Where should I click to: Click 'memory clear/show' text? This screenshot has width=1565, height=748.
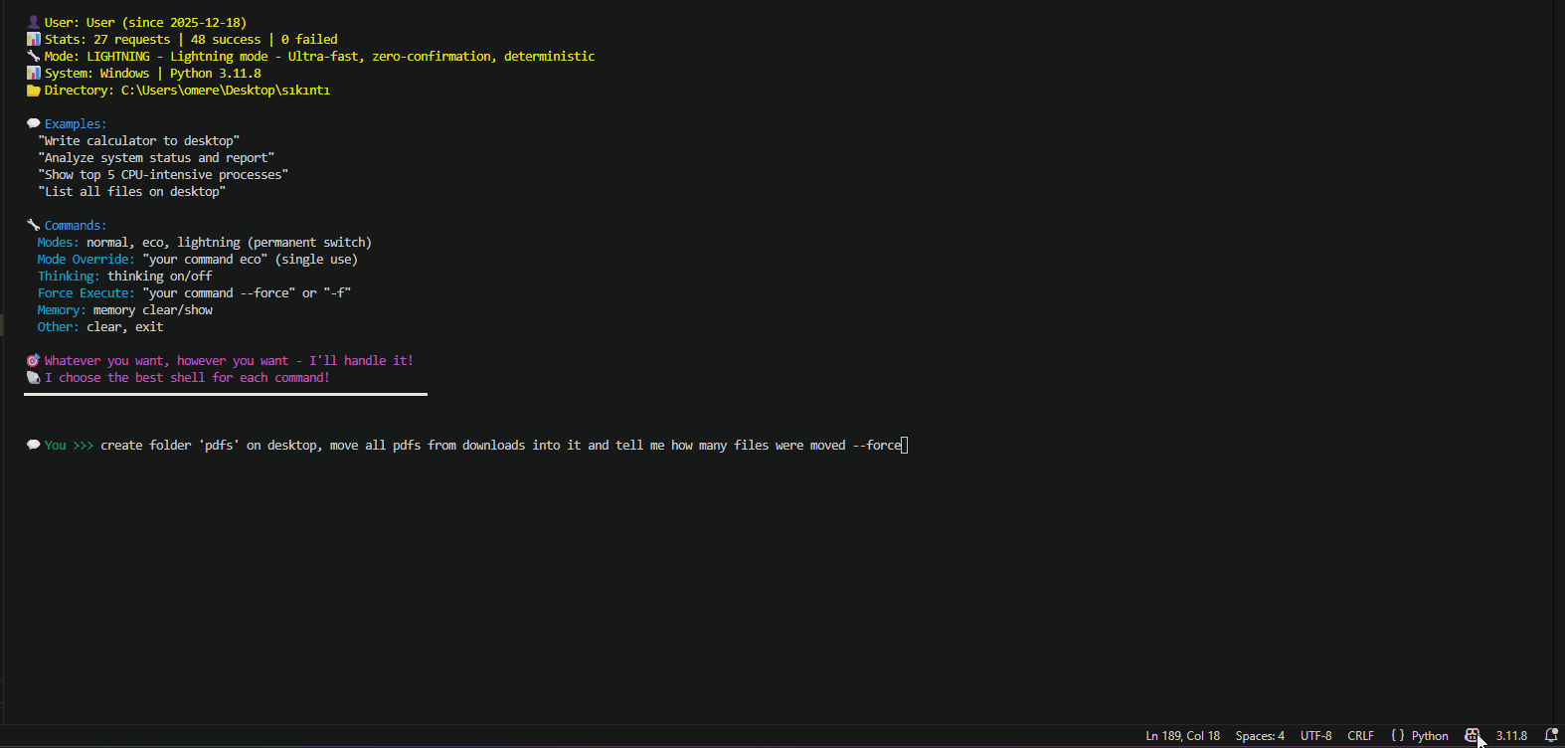click(x=153, y=310)
